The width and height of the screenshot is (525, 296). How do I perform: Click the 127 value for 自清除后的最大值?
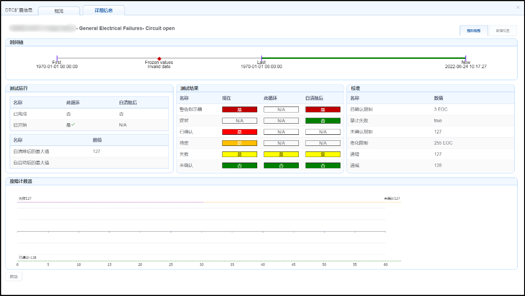pos(96,151)
